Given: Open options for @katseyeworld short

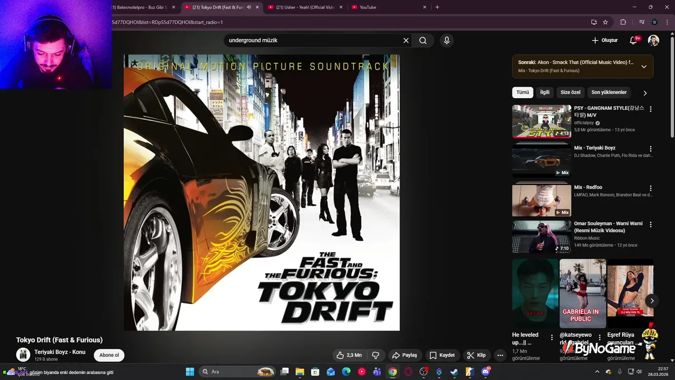Looking at the screenshot, I should click(x=599, y=337).
